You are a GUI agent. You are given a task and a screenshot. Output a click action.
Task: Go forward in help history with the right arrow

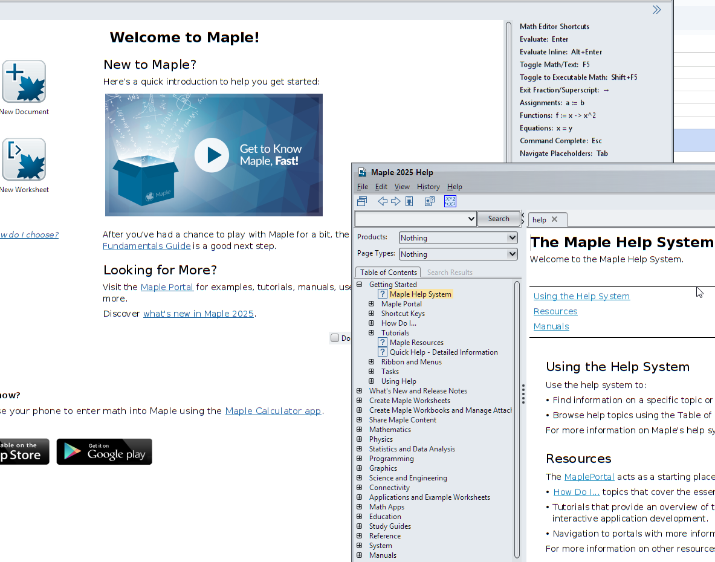[x=395, y=201]
